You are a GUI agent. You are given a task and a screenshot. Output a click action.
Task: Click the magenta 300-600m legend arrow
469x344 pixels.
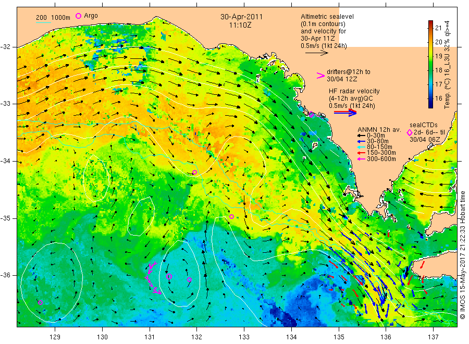[362, 159]
